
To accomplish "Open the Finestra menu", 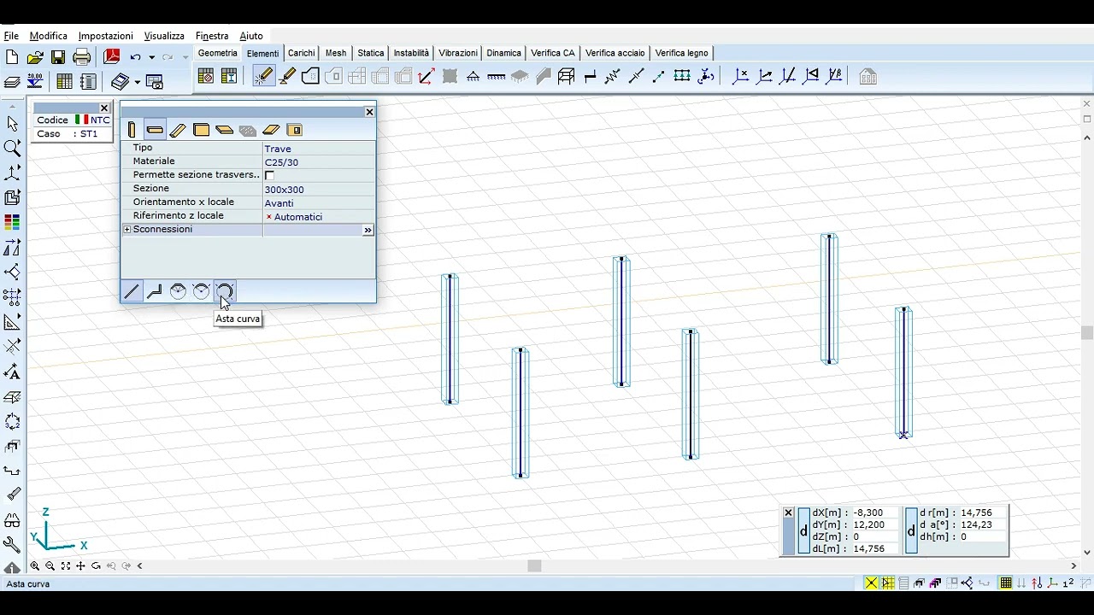I will point(212,36).
